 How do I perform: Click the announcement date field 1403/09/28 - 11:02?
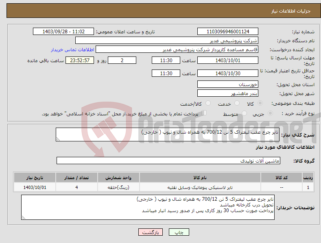63,32
